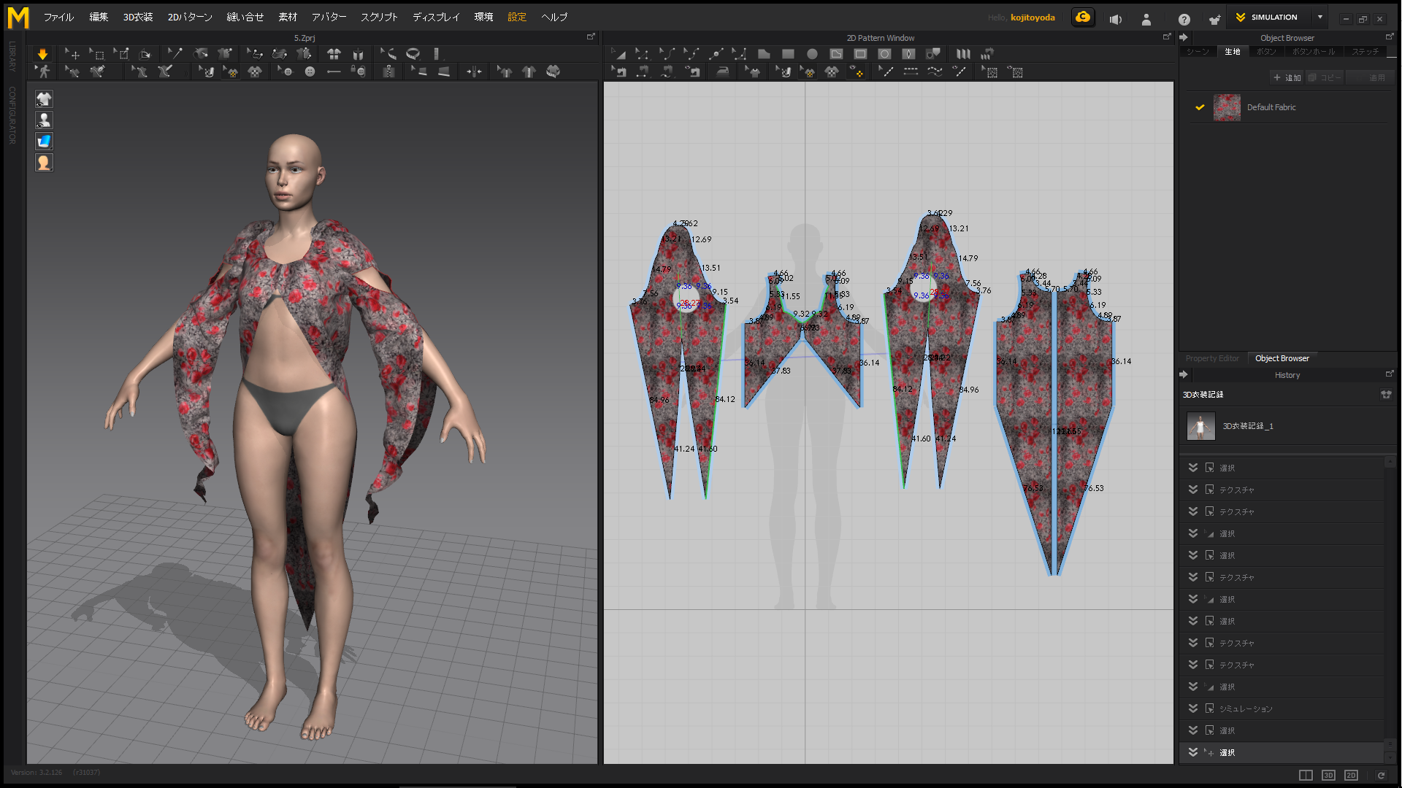This screenshot has height=788, width=1402.
Task: Open the 2Dパターン menu
Action: click(190, 18)
